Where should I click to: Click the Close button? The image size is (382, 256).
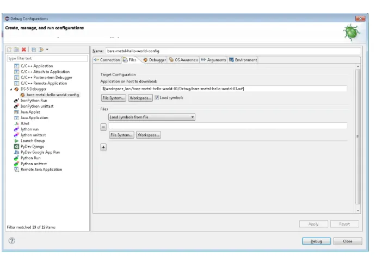(348, 241)
